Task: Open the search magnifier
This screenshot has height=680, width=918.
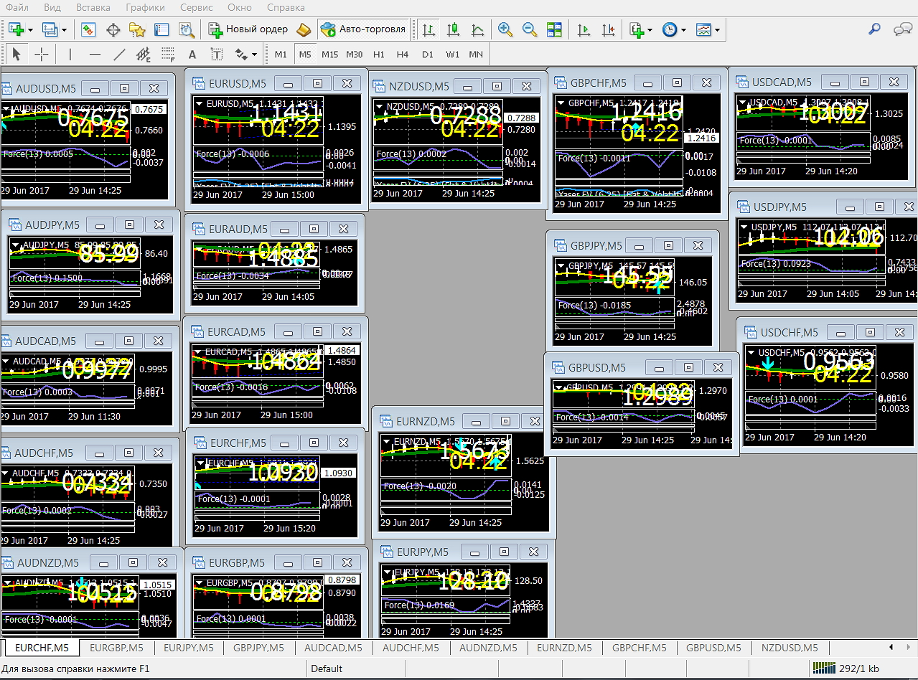Action: [x=874, y=29]
